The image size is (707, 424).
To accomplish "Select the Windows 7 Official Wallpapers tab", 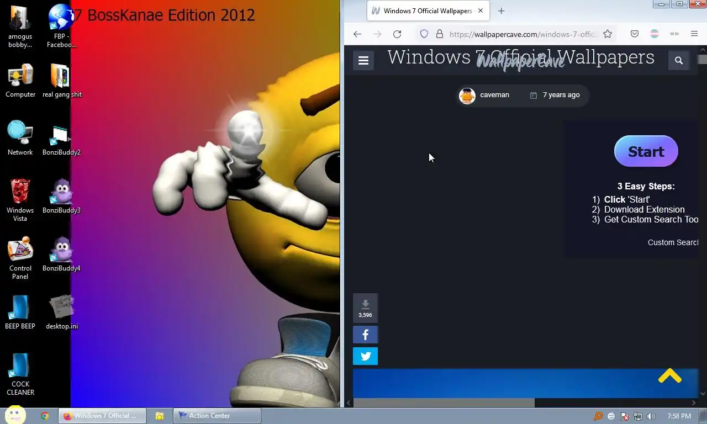I will pyautogui.click(x=428, y=10).
